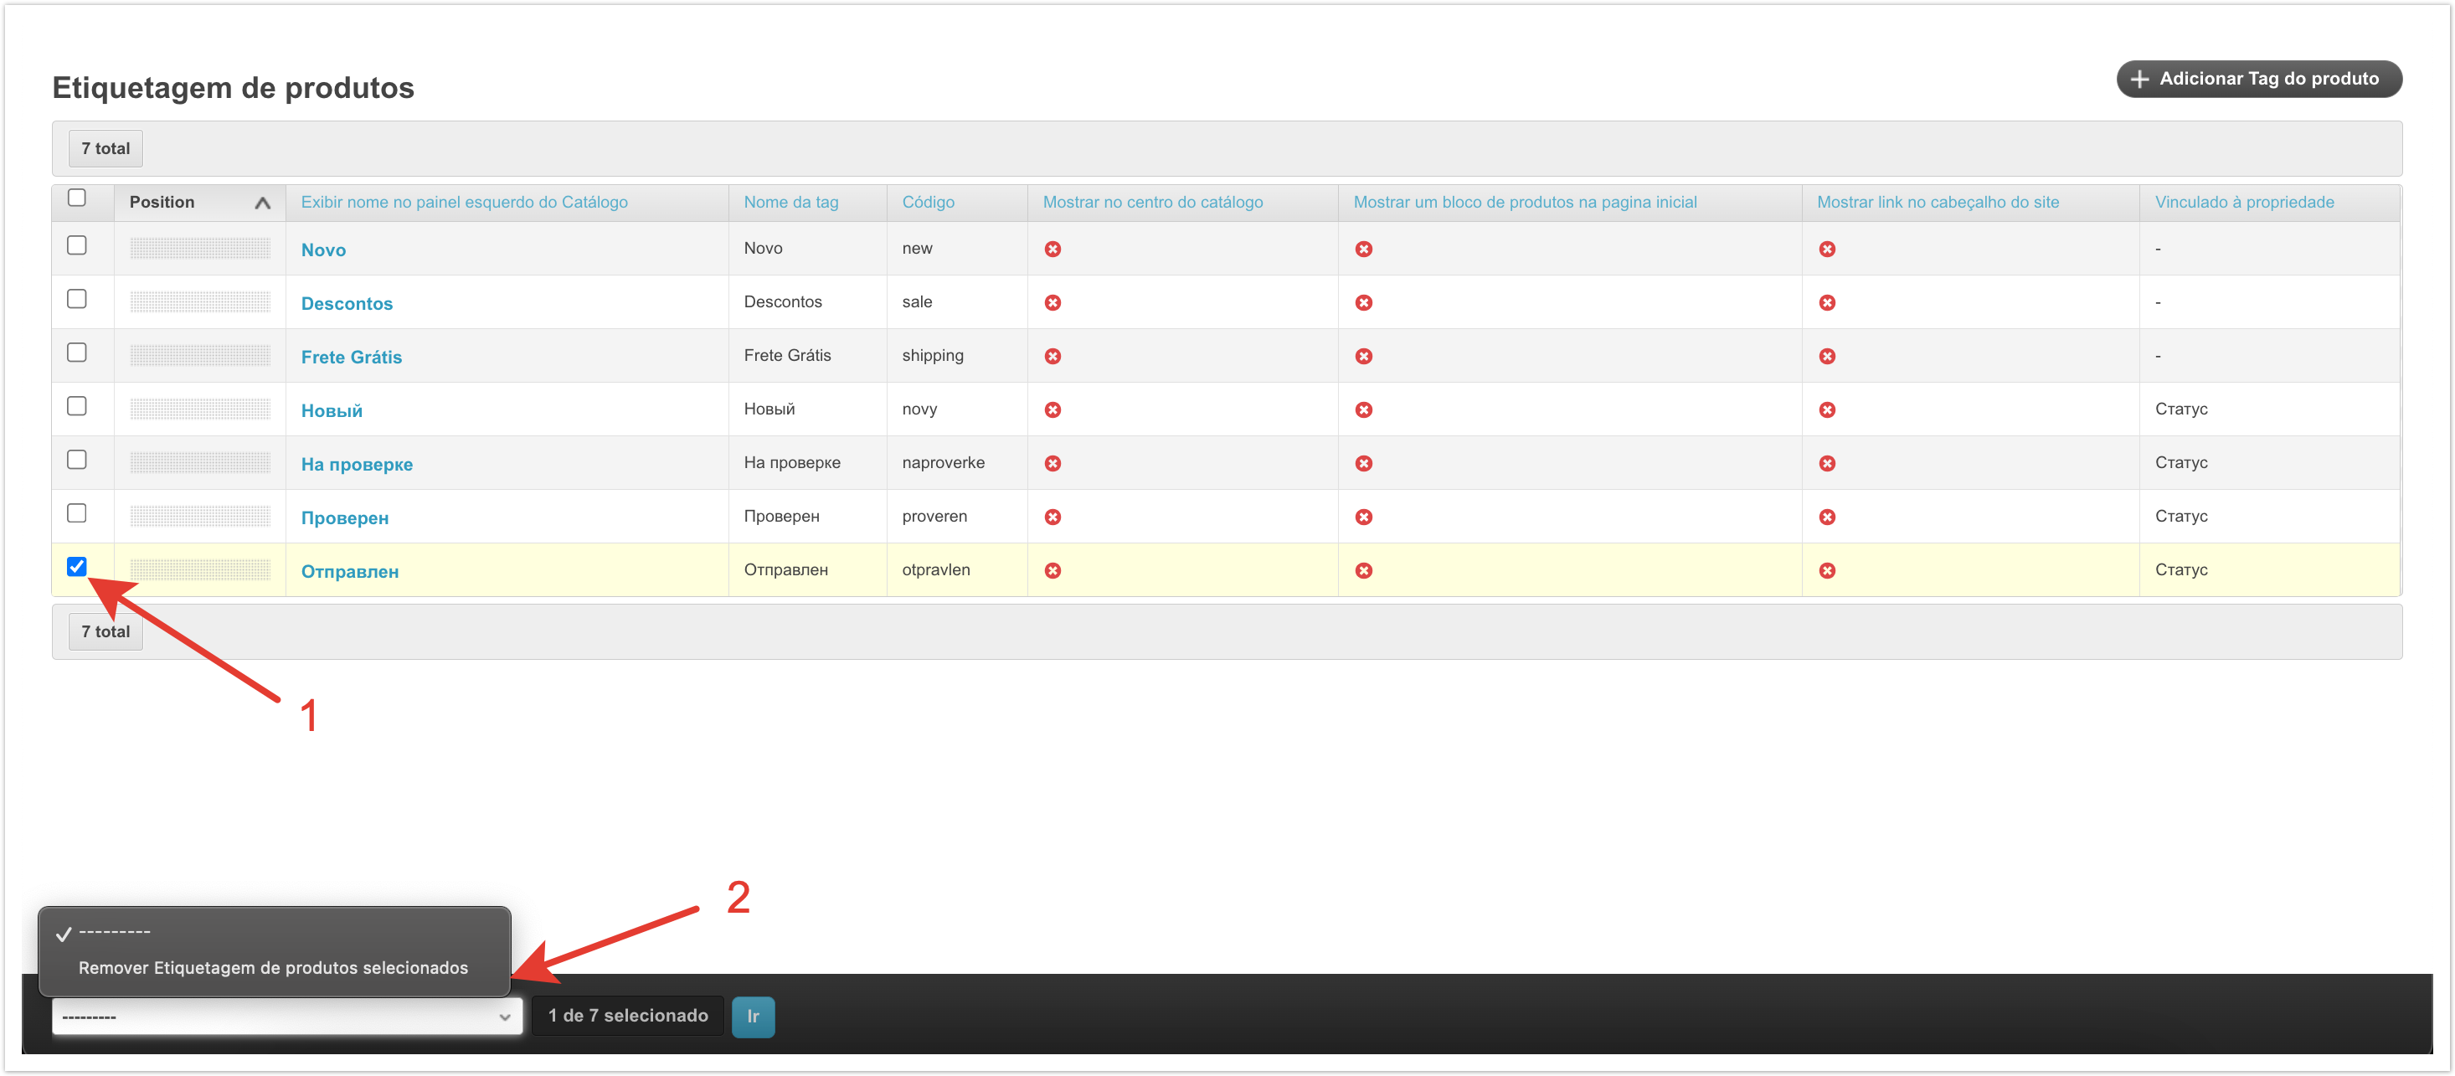Screen dimensions: 2455x1076
Task: Open the Проверен tag link
Action: pos(344,517)
